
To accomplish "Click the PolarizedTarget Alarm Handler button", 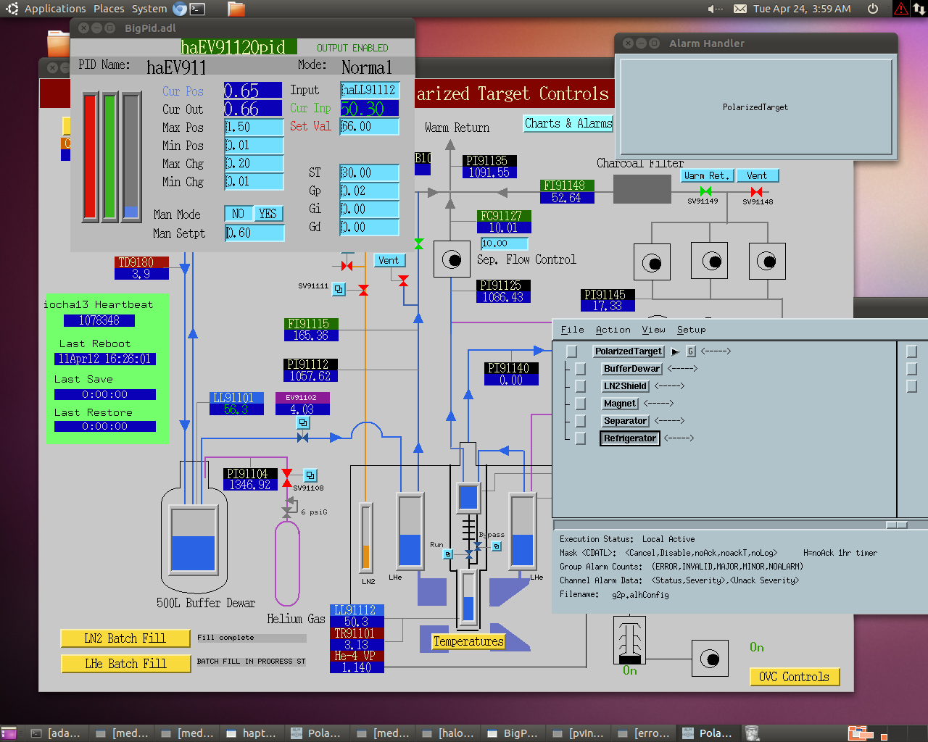I will 755,107.
